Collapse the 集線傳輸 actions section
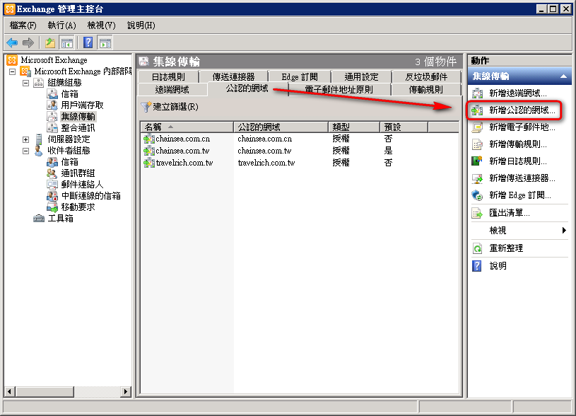Viewport: 576px width, 416px height. [563, 76]
